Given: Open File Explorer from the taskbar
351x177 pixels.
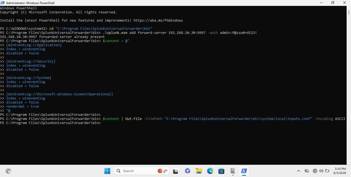Looking at the screenshot, I should [199, 171].
